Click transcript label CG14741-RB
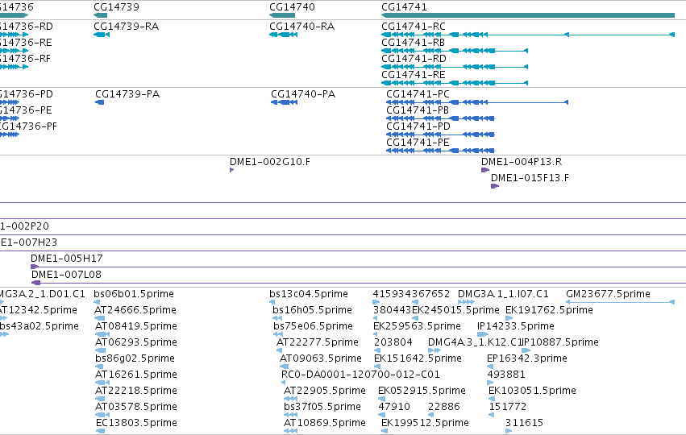The height and width of the screenshot is (435, 686). [413, 43]
